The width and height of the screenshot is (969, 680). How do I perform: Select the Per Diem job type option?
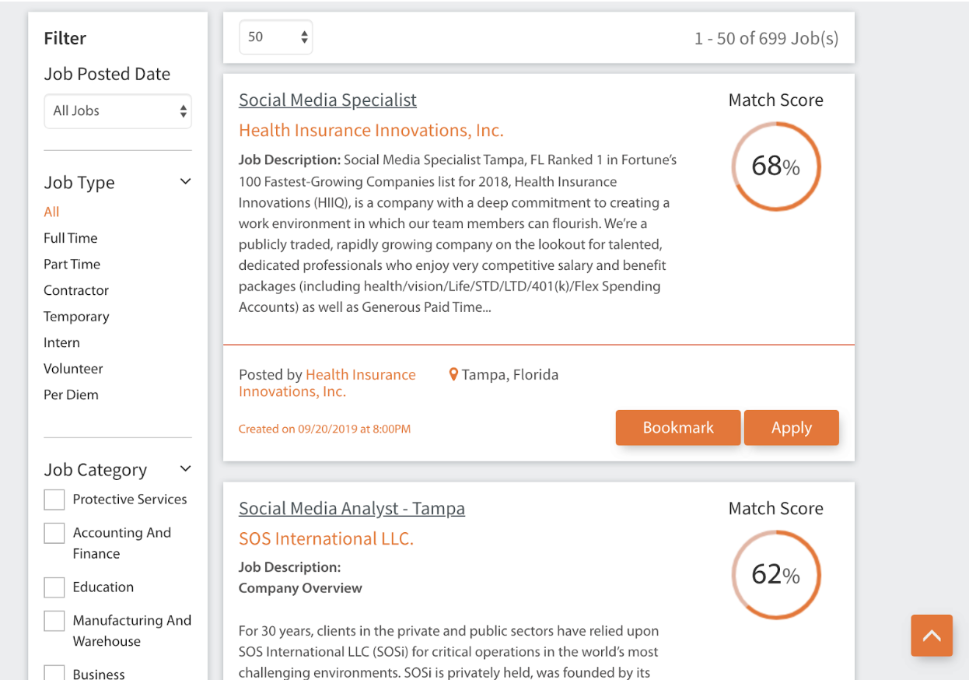71,394
